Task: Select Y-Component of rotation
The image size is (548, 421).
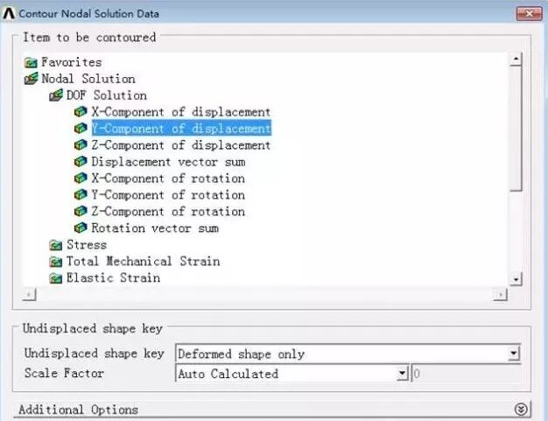Action: 168,195
